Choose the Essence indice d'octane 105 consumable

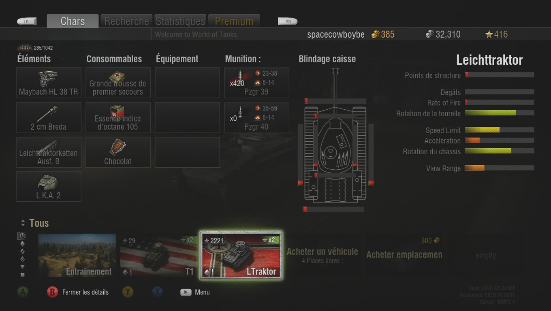pyautogui.click(x=118, y=117)
